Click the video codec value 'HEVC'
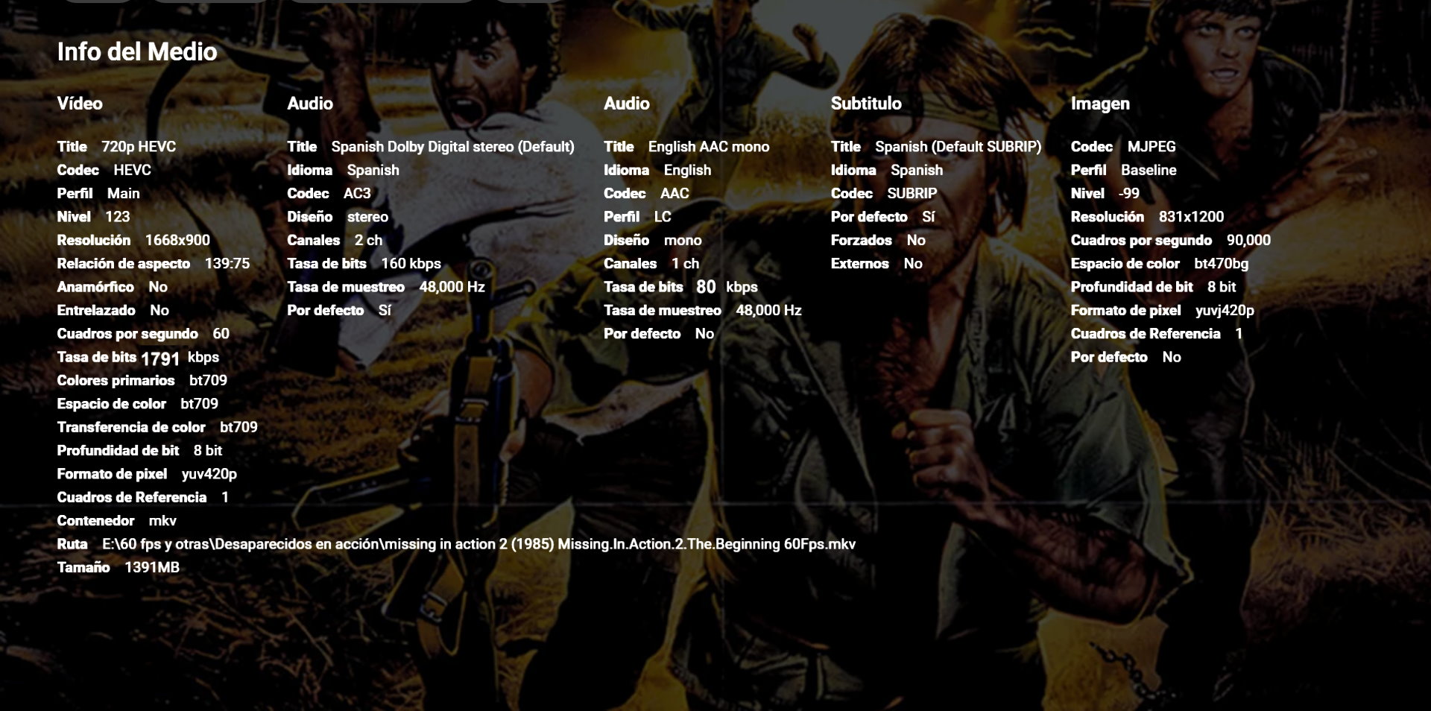This screenshot has width=1431, height=711. 133,171
